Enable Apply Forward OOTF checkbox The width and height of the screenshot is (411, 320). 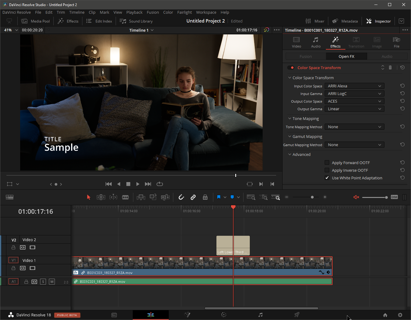[327, 163]
